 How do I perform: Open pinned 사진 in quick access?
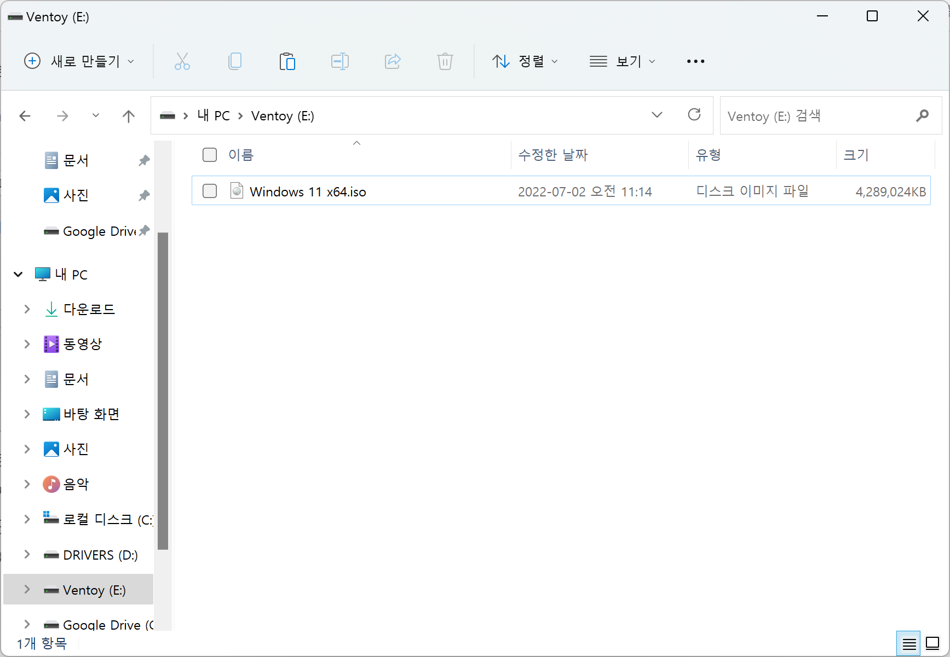click(x=76, y=195)
